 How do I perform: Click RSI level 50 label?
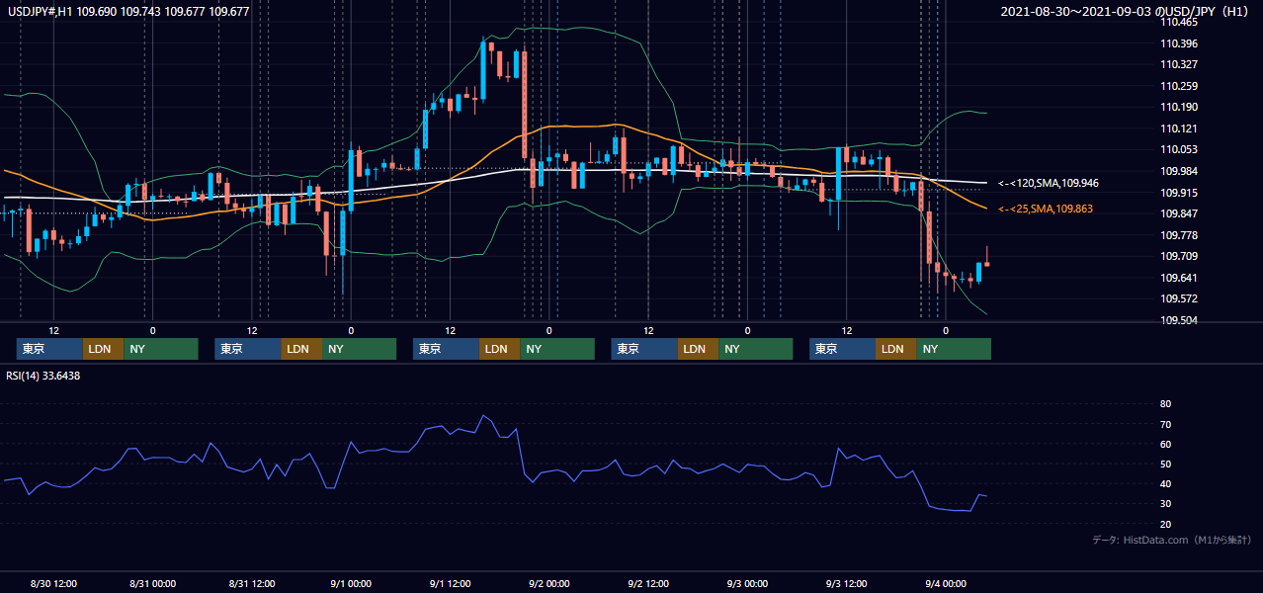coord(1165,464)
